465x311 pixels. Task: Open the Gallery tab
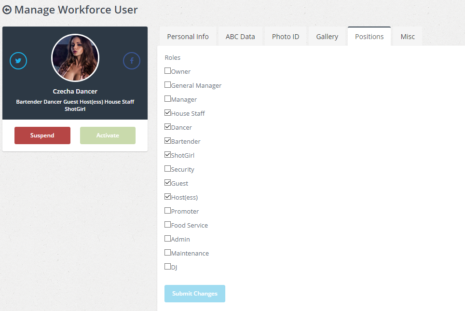(327, 37)
